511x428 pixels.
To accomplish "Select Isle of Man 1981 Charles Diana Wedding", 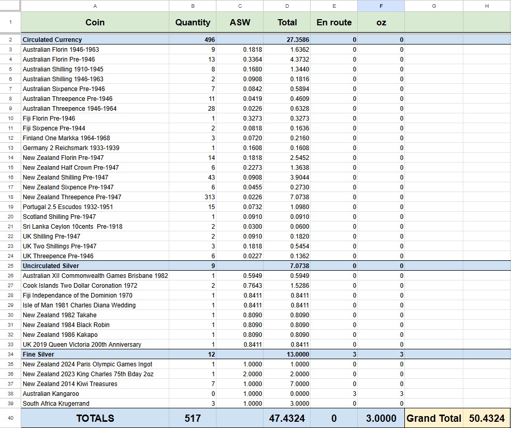I will [95, 305].
